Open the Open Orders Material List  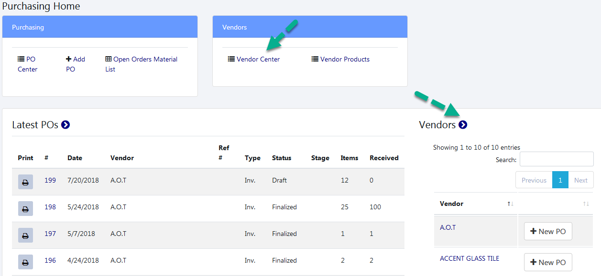(141, 64)
